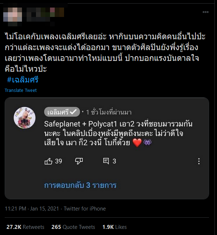217x235 pixels.
Task: Click the เฉลิมศรี channel name badge
Action: point(58,112)
